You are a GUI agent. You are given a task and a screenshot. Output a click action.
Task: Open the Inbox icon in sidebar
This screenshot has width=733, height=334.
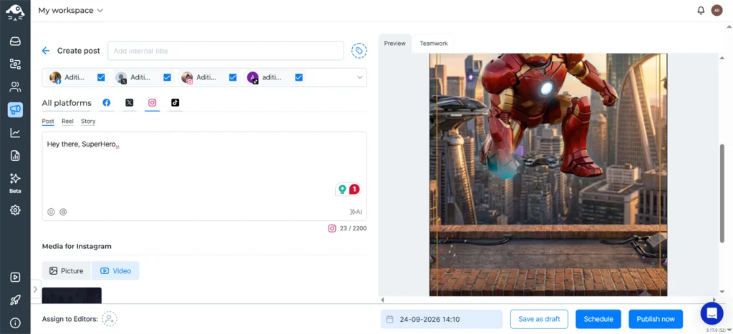15,41
